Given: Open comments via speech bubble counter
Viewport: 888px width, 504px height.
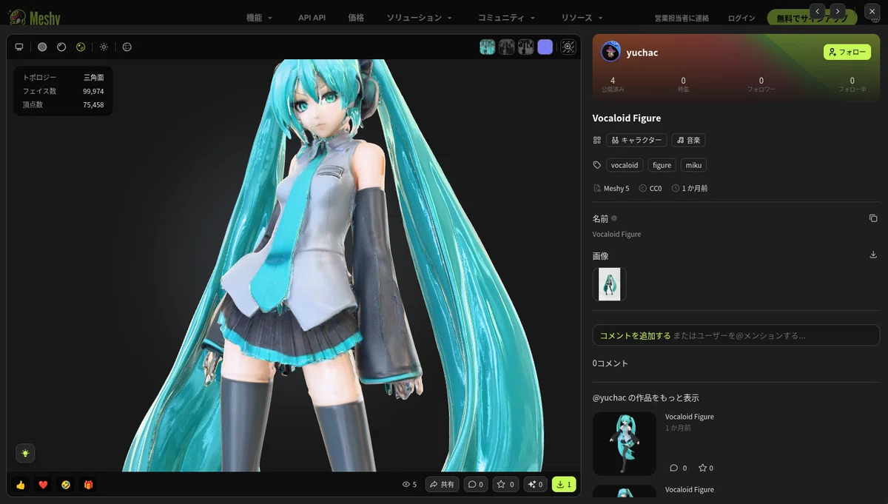Looking at the screenshot, I should click(x=476, y=485).
